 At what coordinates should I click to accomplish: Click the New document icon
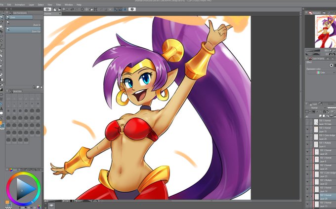click(x=55, y=9)
